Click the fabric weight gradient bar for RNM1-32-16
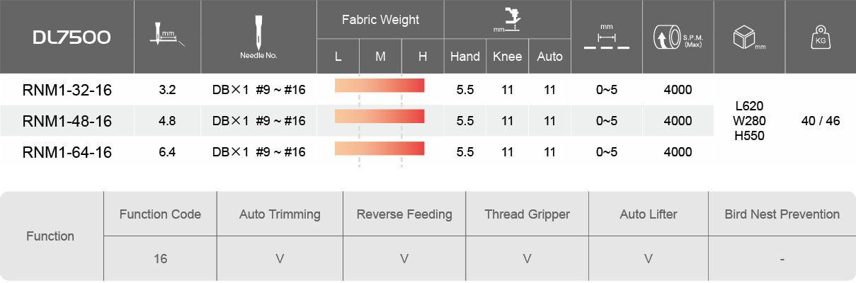Image resolution: width=856 pixels, height=283 pixels. [380, 86]
